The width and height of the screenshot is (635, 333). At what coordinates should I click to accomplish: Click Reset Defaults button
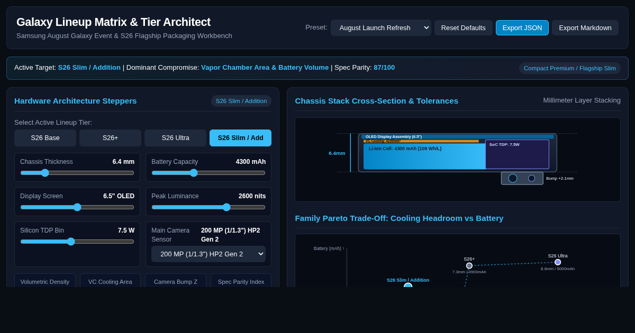tap(464, 28)
